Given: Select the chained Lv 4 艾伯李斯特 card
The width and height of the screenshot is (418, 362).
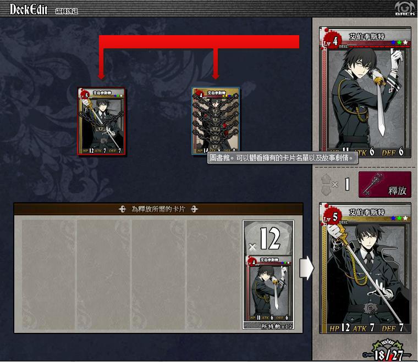Looking at the screenshot, I should [216, 120].
